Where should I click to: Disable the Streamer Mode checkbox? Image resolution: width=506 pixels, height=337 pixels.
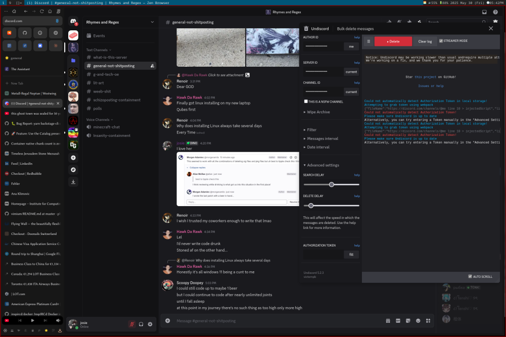pyautogui.click(x=441, y=41)
